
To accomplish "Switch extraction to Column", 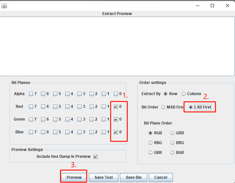I will point(184,94).
